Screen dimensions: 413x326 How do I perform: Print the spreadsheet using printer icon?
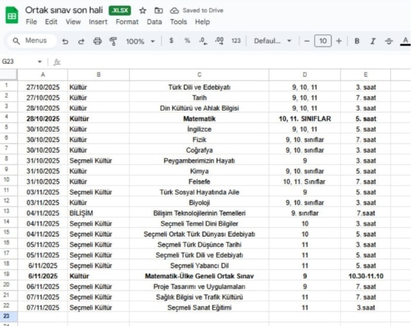[97, 41]
